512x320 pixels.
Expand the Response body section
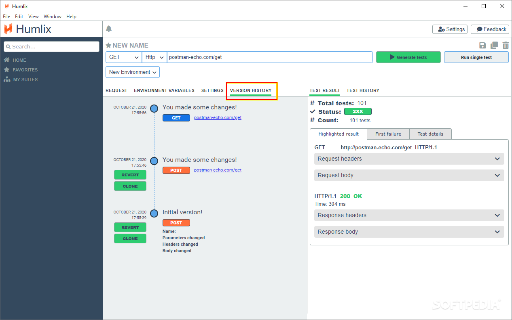coord(409,232)
